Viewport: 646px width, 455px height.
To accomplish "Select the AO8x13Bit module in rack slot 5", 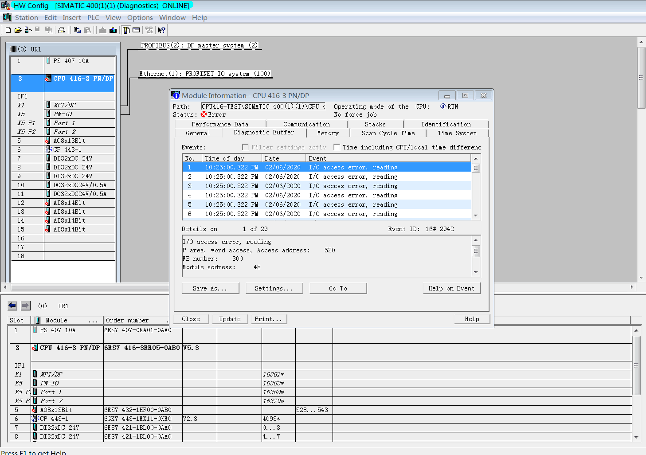I will pos(69,141).
